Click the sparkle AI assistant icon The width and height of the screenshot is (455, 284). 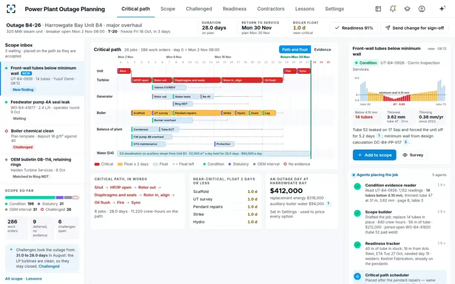coord(442,9)
